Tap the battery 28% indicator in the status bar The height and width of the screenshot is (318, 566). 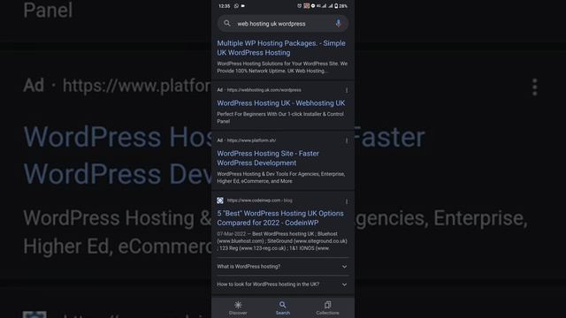pos(340,6)
